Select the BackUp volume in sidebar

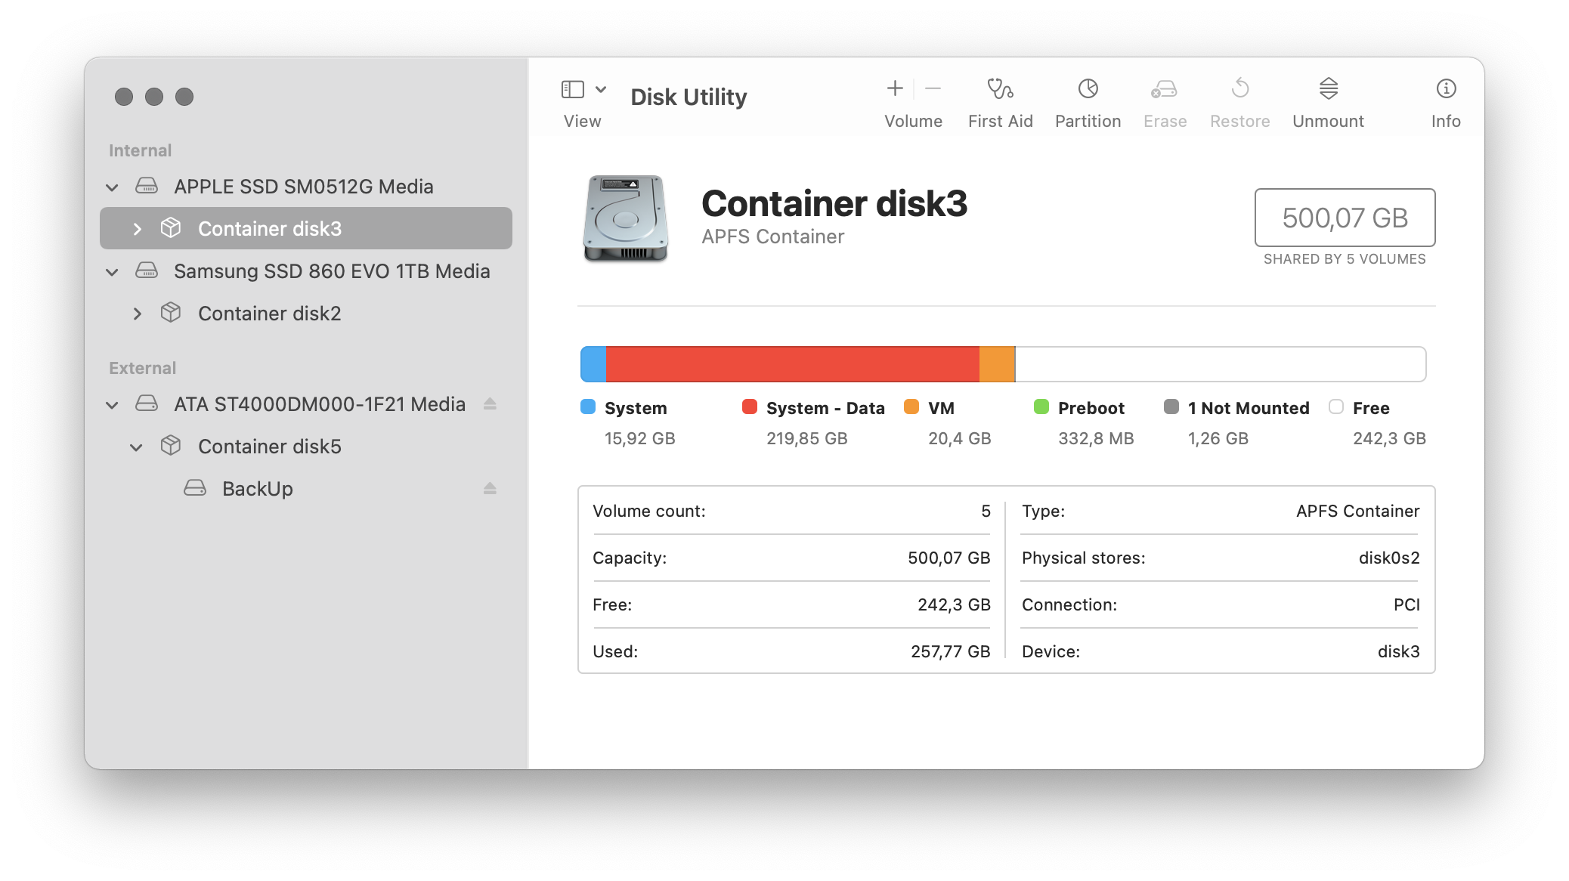tap(257, 489)
